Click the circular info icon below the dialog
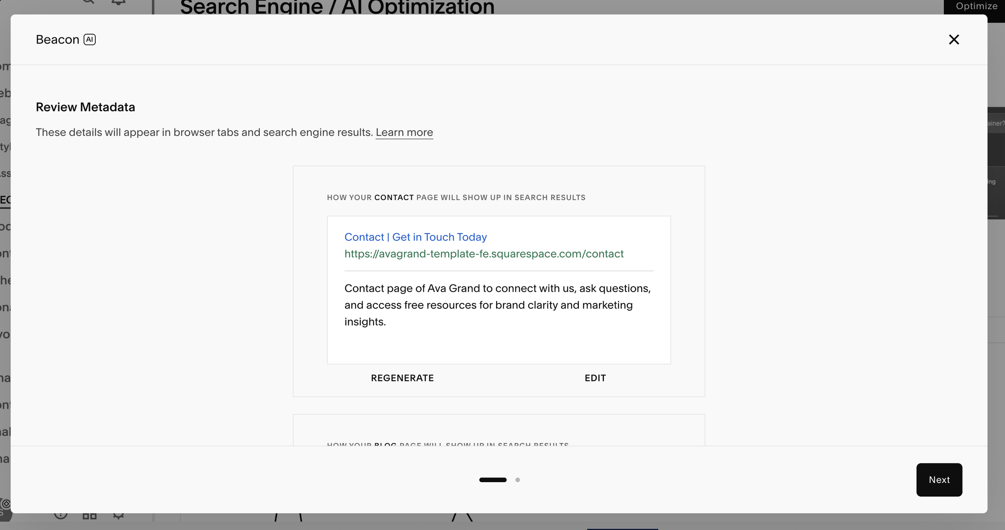 [x=61, y=516]
